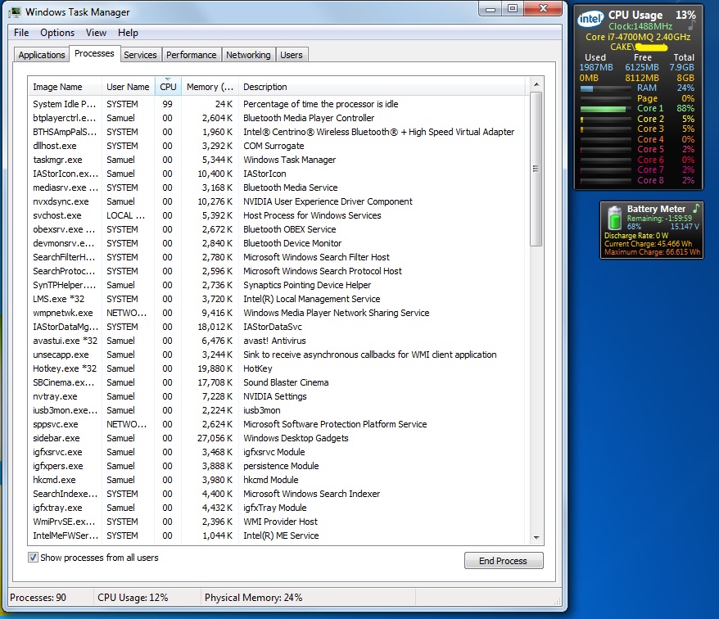Sort by Description column header
Image resolution: width=719 pixels, height=619 pixels.
382,87
